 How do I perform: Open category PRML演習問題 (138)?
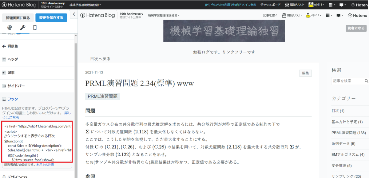348,133
